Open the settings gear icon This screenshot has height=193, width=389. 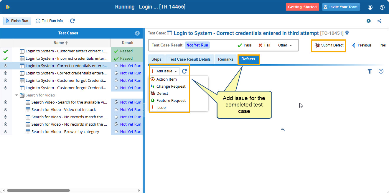(x=369, y=21)
